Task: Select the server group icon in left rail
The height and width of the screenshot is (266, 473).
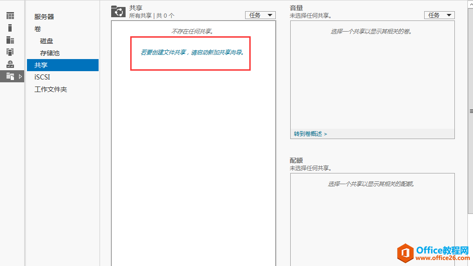Action: pos(10,52)
